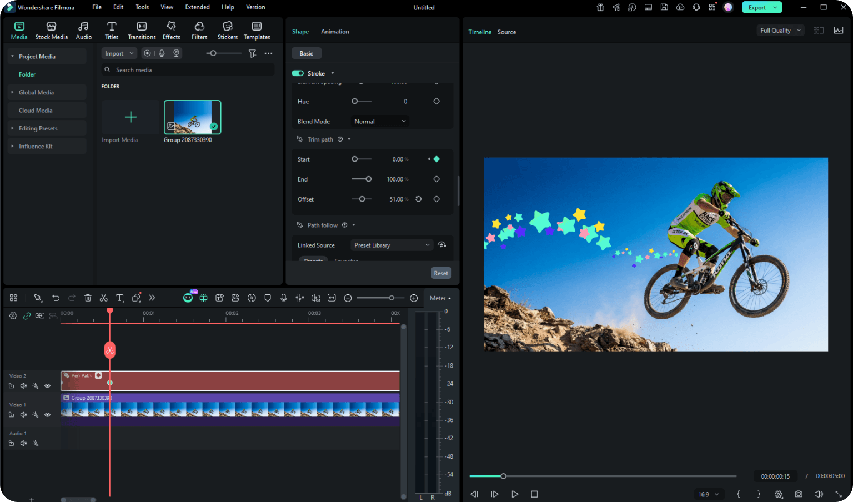Click Import Media tile
Viewport: 853px width, 502px height.
[x=131, y=117]
